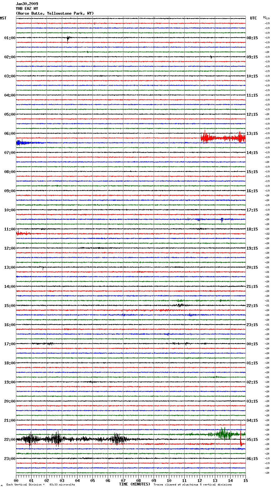Click the 08:15 UTC time label

click(252, 38)
